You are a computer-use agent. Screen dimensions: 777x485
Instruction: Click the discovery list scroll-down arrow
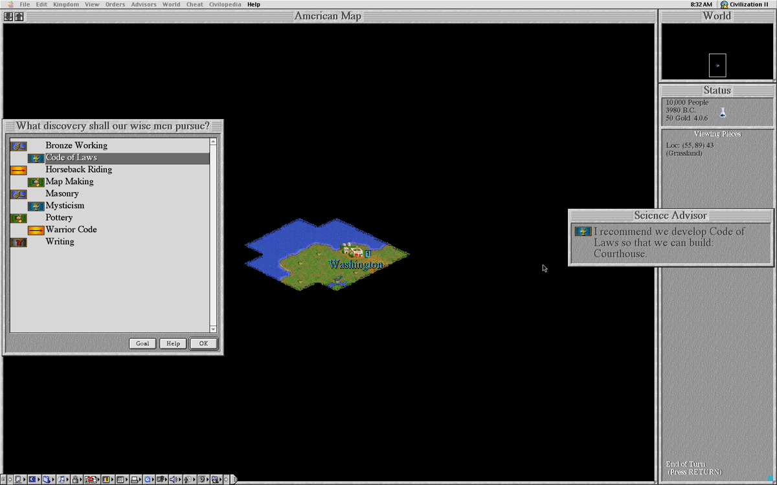click(x=214, y=329)
